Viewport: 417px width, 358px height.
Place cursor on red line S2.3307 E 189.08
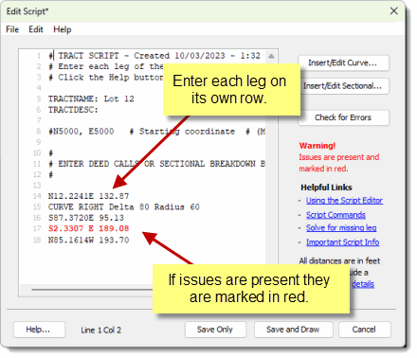[x=88, y=228]
